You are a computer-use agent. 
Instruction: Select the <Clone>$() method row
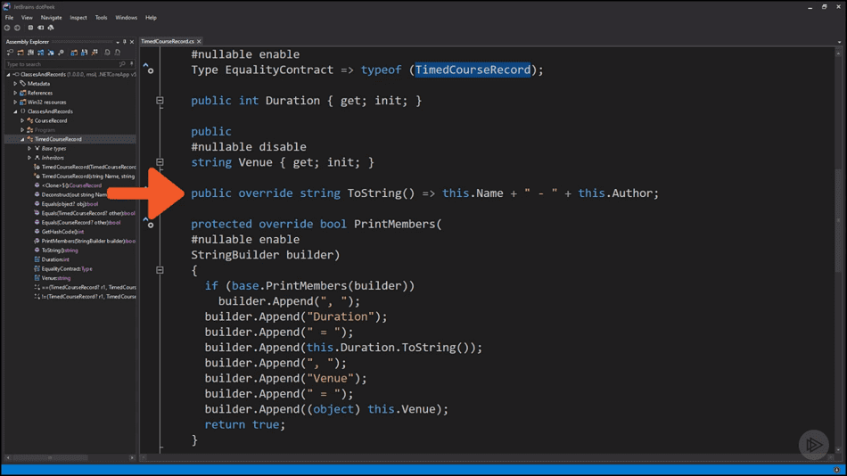[70, 185]
